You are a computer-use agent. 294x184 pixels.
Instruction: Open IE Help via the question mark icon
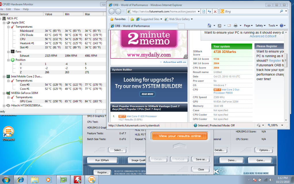281,26
